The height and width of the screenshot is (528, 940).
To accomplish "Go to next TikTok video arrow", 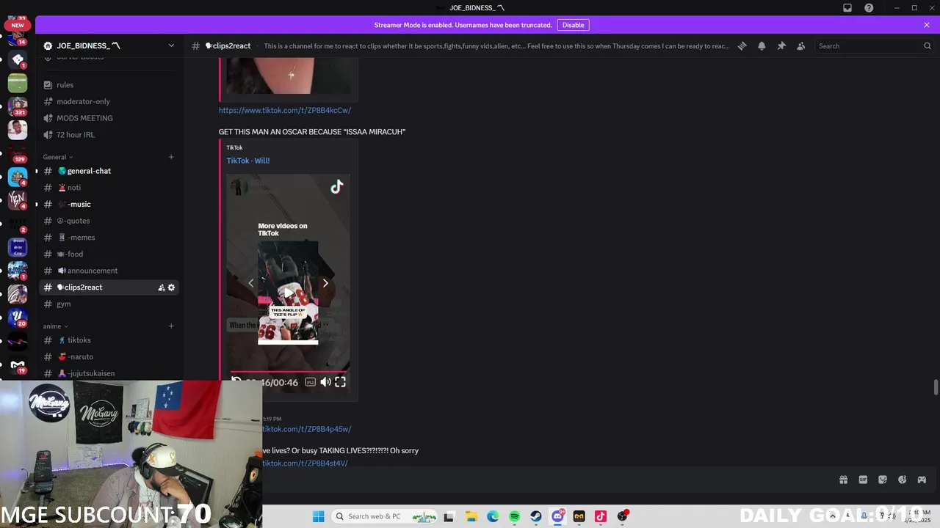I will (x=325, y=283).
